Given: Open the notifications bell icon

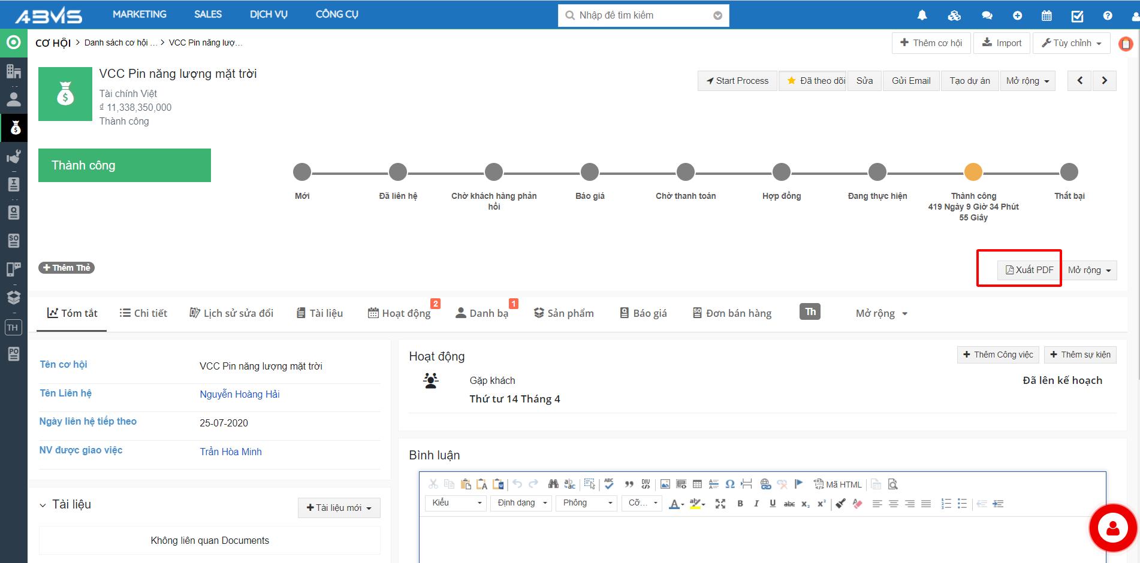Looking at the screenshot, I should click(x=922, y=16).
